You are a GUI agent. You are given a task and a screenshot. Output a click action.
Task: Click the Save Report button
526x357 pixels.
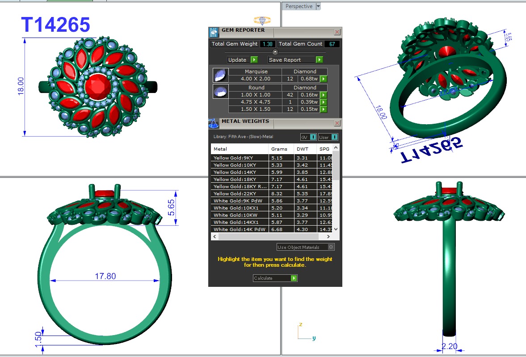click(x=295, y=60)
